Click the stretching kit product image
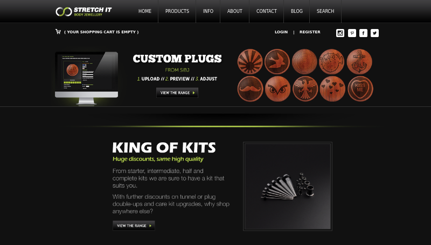Screen dimensions: 431x245 pos(288,186)
